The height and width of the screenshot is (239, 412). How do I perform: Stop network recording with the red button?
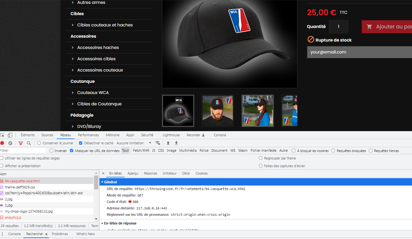pos(2,143)
